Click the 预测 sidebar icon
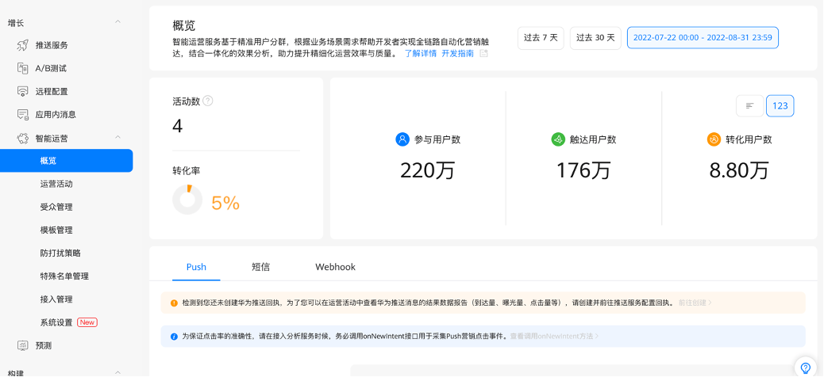Viewport: 824px width, 377px height. click(23, 345)
